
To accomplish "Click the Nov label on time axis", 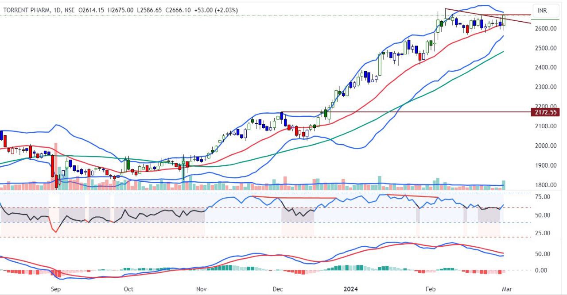I will coord(201,289).
